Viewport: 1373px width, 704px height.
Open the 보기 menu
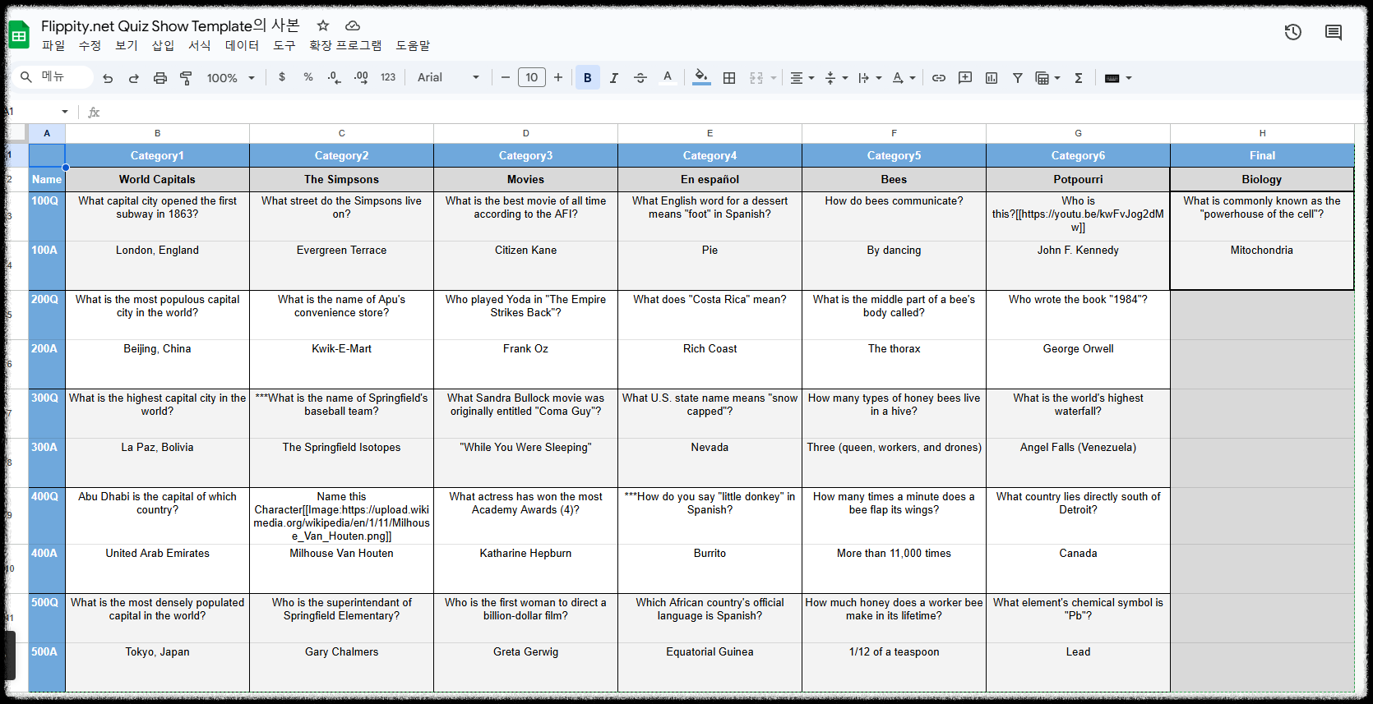pos(127,45)
